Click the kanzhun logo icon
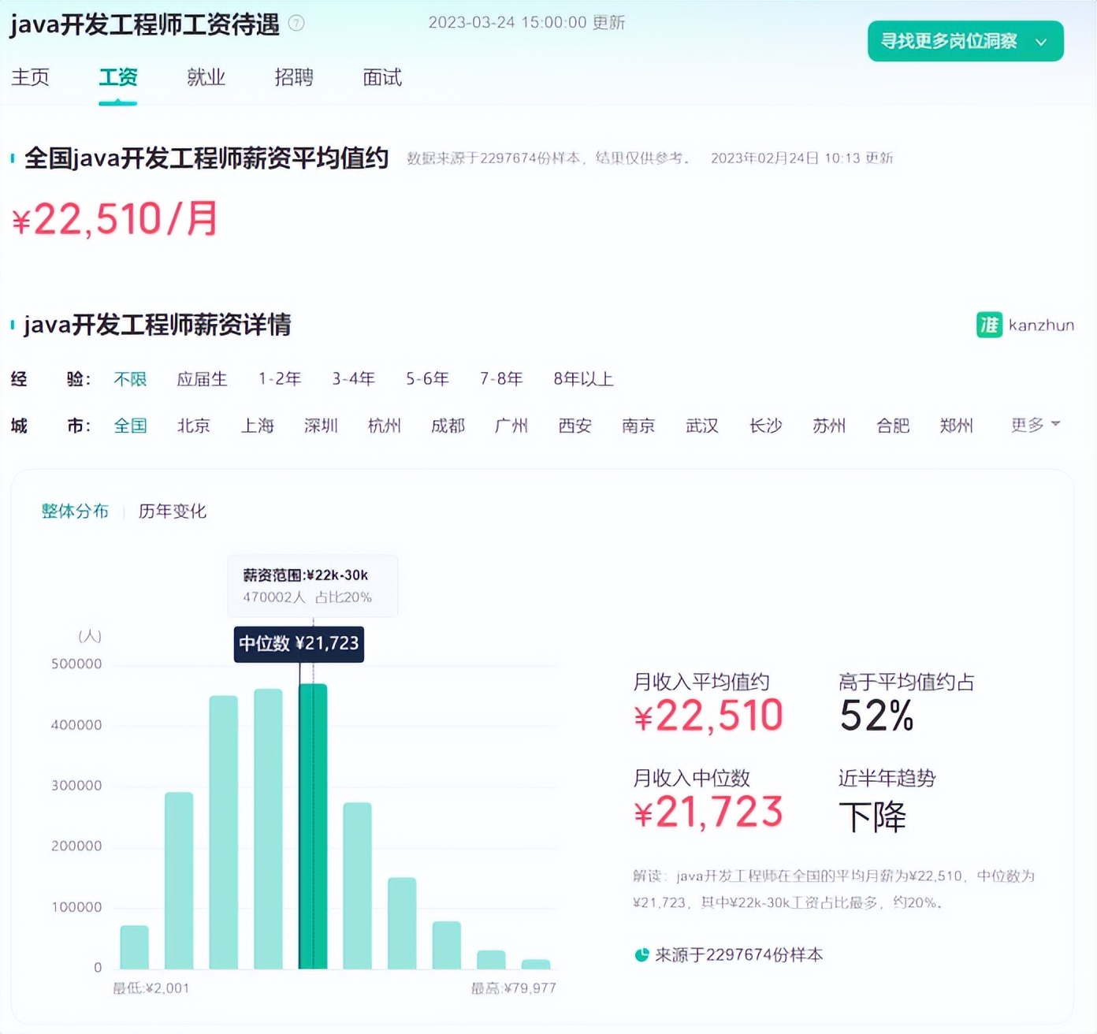 pyautogui.click(x=989, y=325)
